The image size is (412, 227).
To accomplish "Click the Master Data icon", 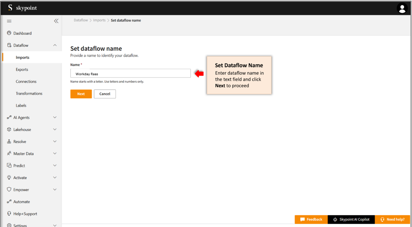I will (x=9, y=154).
